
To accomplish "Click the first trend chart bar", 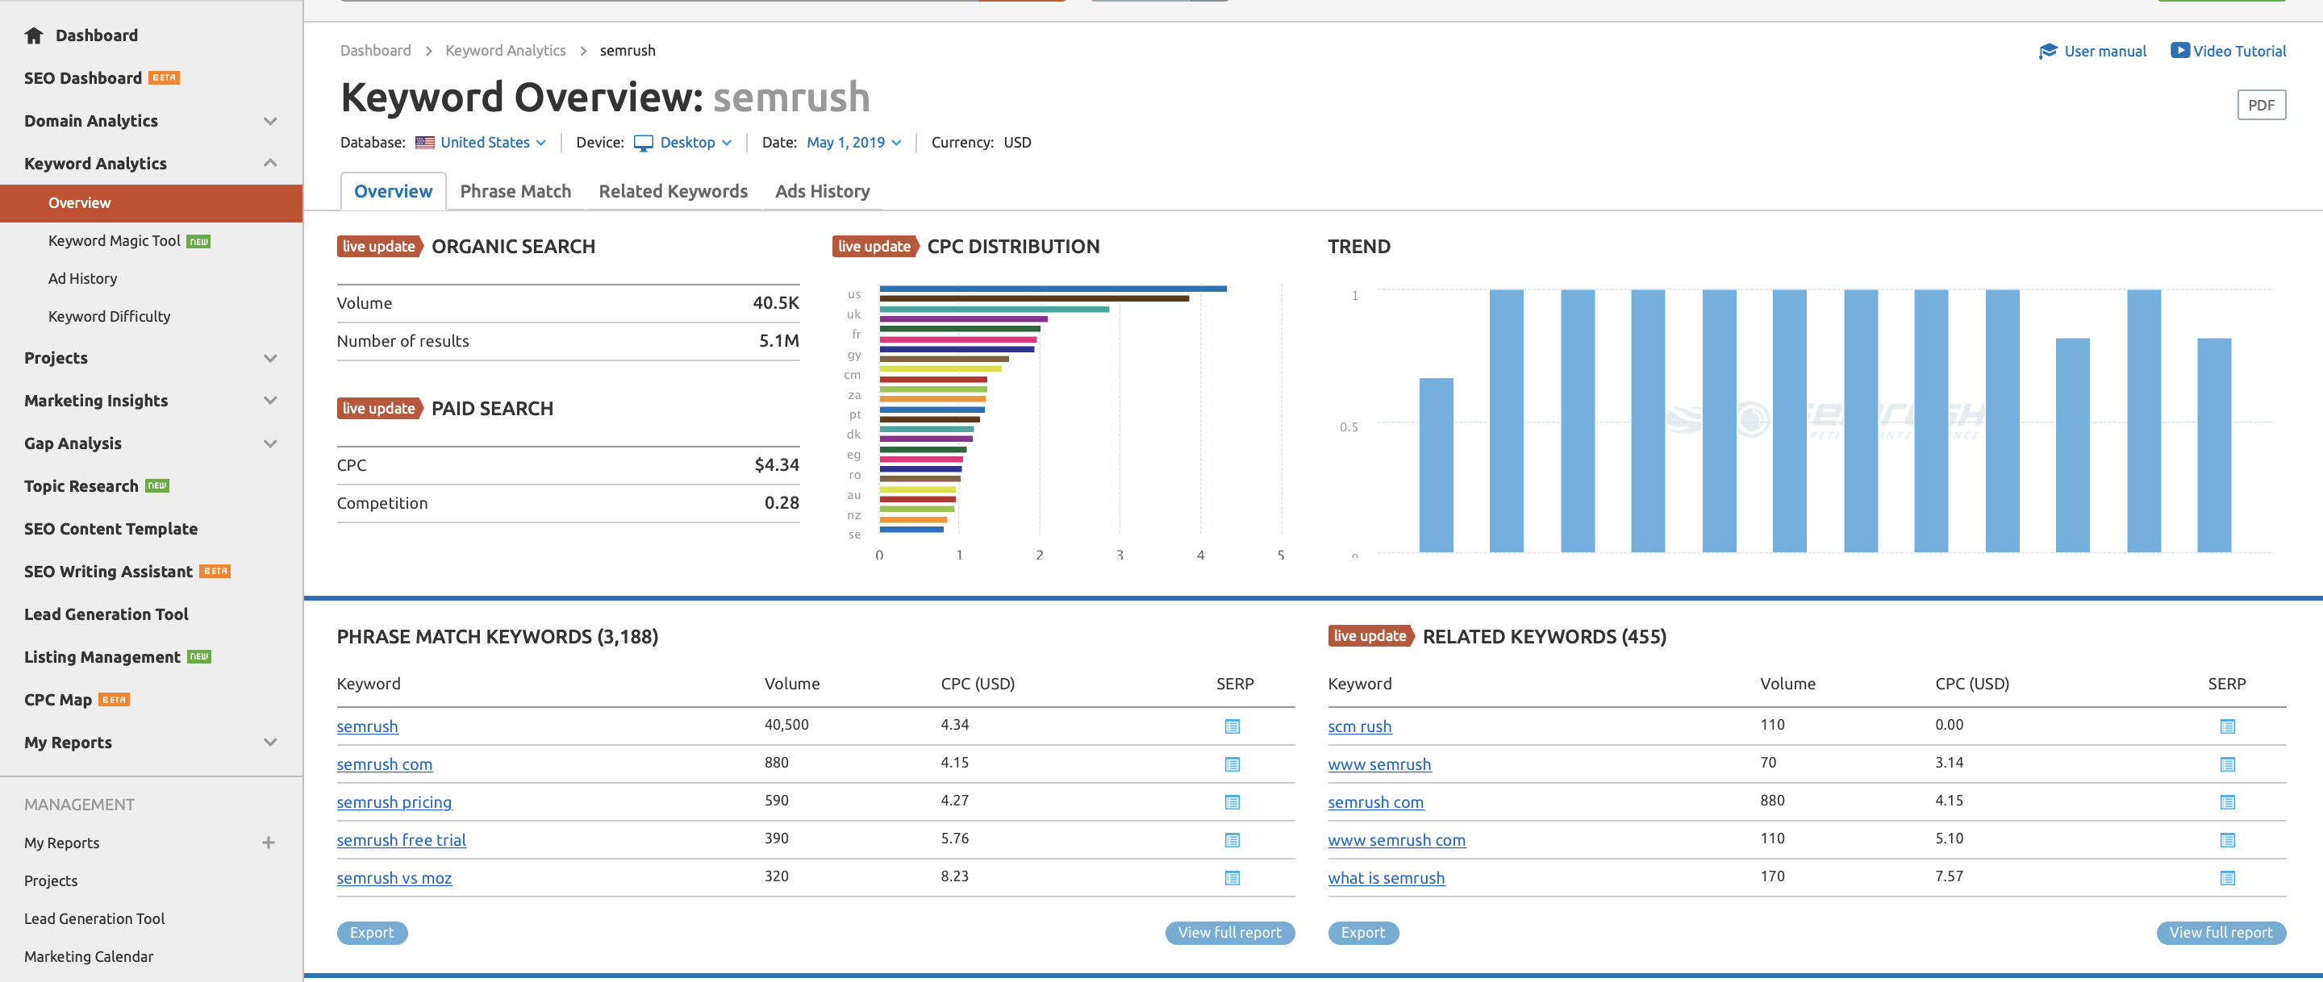I will point(1436,465).
